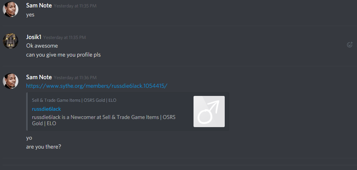The width and height of the screenshot is (357, 170).
Task: Click the add reaction smiley icon
Action: tap(350, 44)
